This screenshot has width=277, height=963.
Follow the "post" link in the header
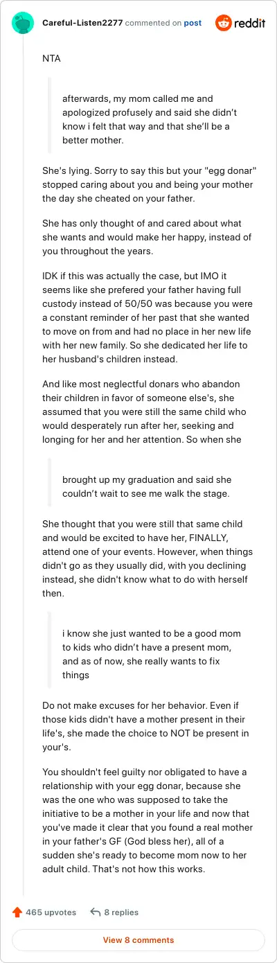[193, 23]
